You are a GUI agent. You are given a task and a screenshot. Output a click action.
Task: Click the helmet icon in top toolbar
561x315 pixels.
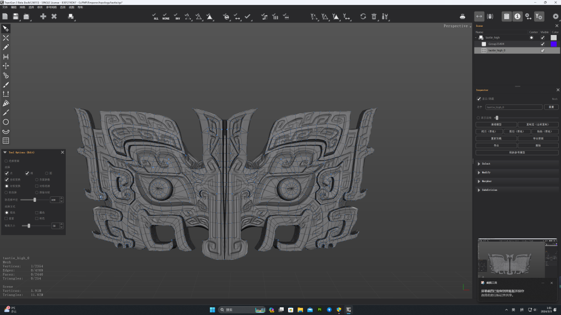tap(462, 16)
